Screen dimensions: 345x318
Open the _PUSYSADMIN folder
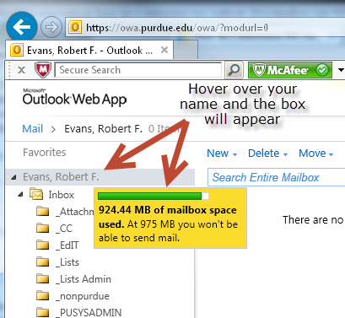[x=89, y=313]
